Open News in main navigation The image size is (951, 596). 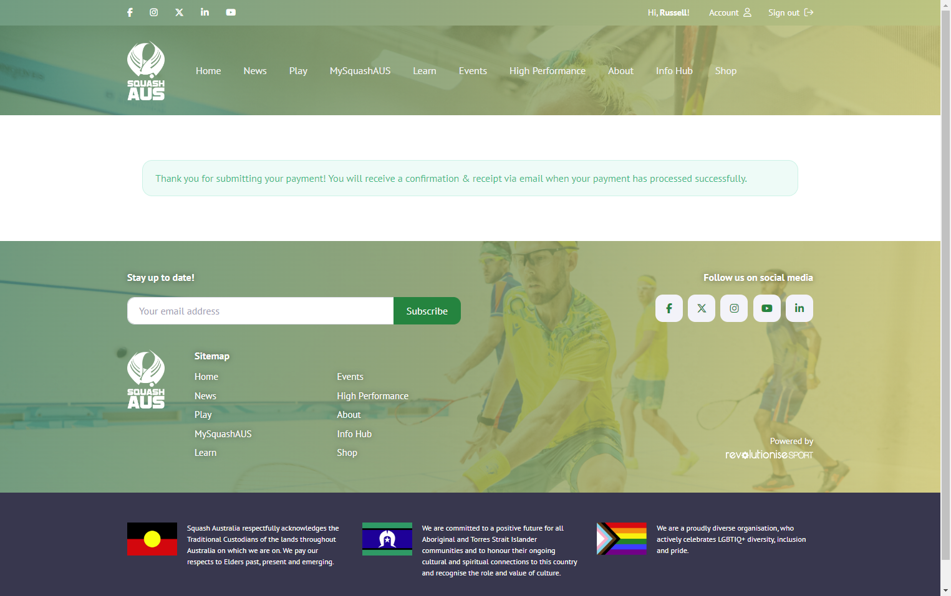[x=255, y=71]
